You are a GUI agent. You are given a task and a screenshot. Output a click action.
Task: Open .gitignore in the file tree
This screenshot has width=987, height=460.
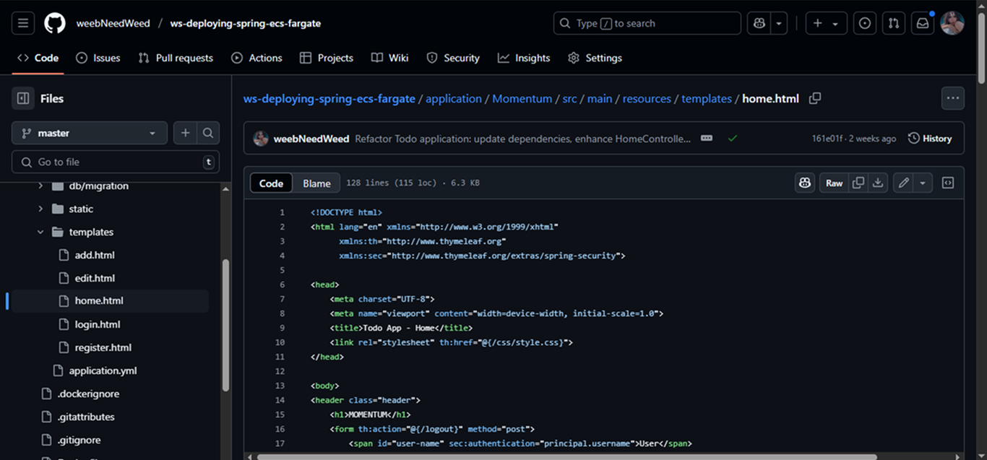(x=79, y=440)
